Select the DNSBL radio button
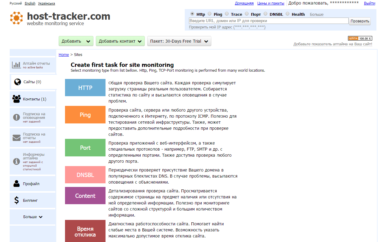 (265, 14)
